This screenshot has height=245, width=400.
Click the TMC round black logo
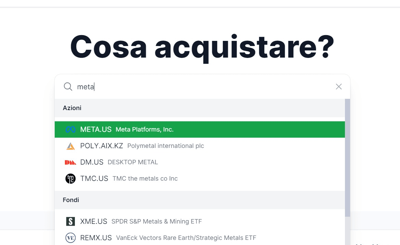(70, 179)
